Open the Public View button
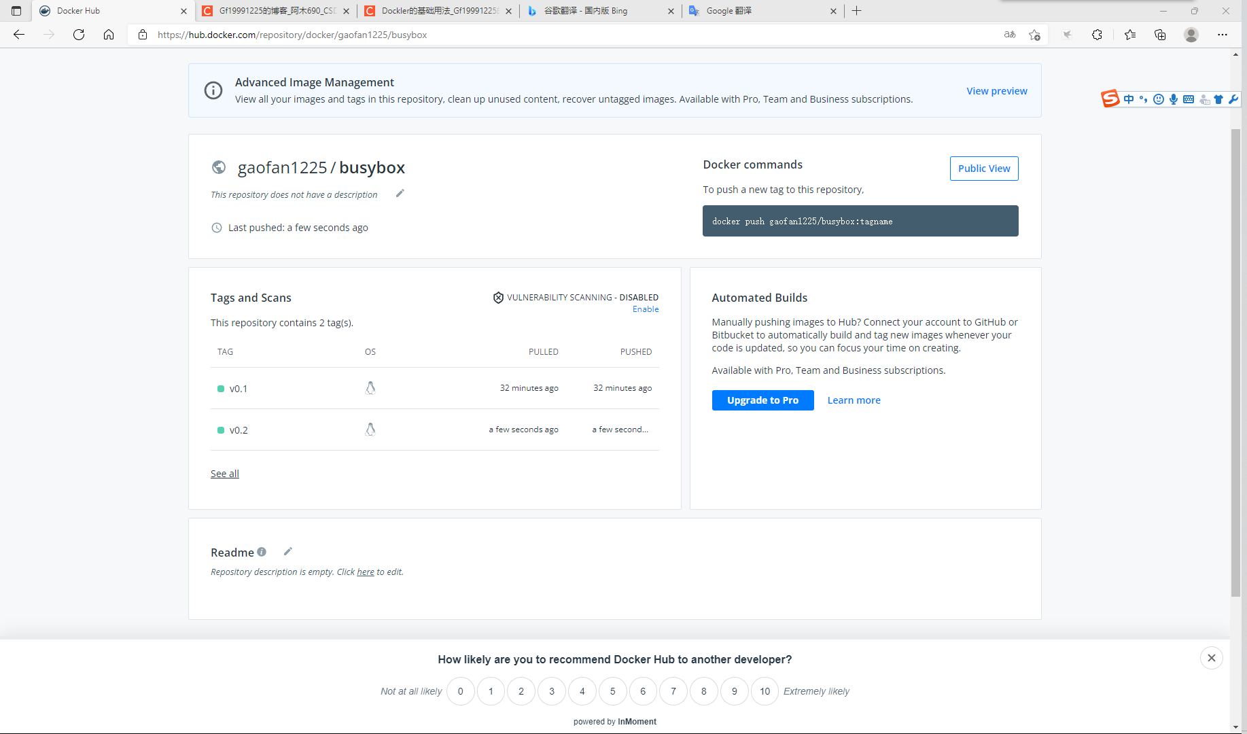 (984, 169)
